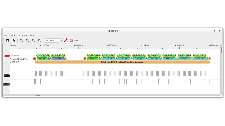Expand the I²C: Address/Data decoder row
Image resolution: width=225 pixels, height=126 pixels.
(10, 59)
